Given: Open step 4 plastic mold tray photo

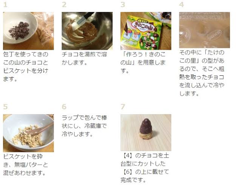Looking at the screenshot, I should tap(205, 30).
